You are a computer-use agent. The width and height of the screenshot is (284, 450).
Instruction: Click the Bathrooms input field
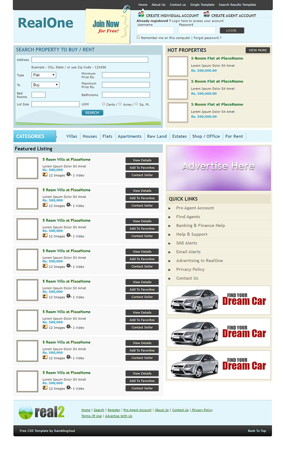point(126,95)
